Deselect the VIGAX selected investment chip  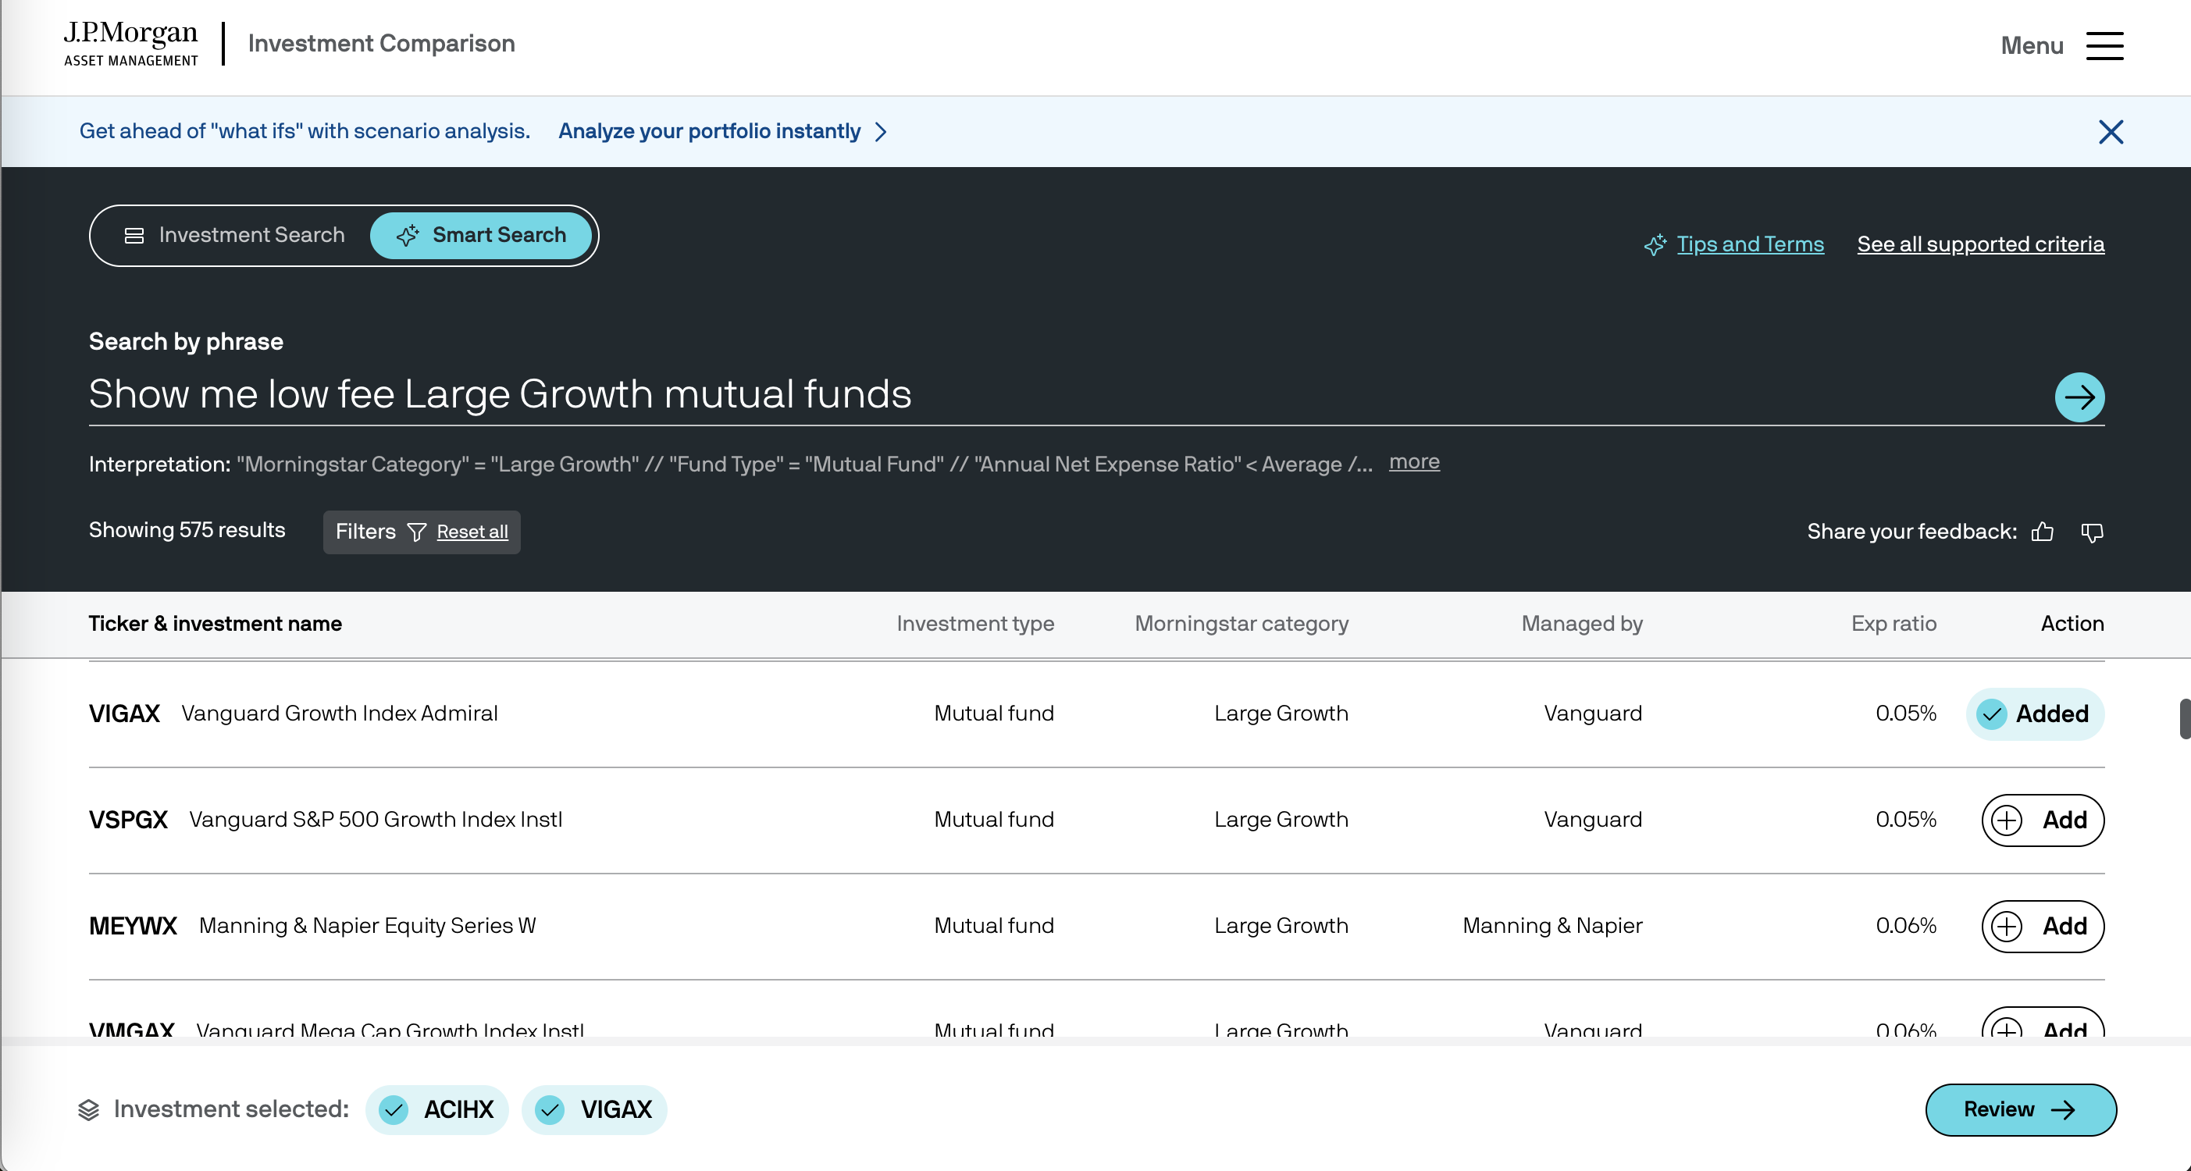tap(594, 1110)
